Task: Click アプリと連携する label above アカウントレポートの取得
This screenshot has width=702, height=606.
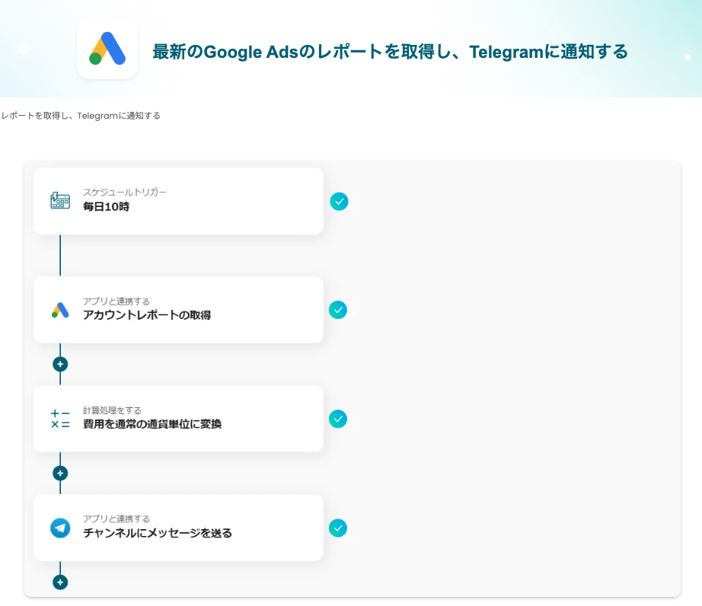Action: [116, 301]
